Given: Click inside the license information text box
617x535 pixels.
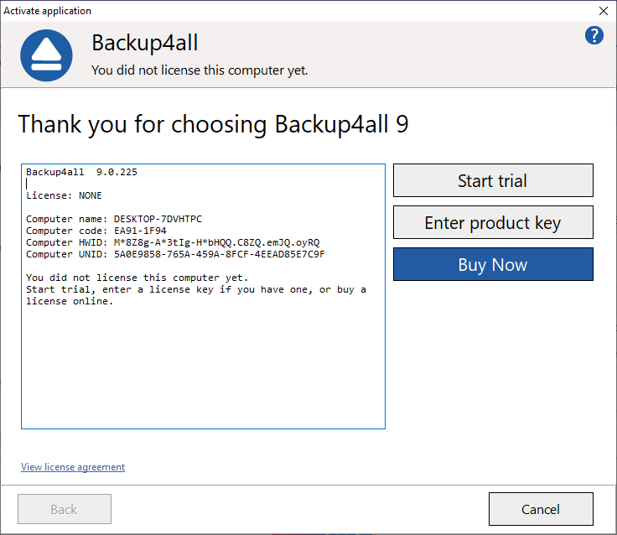Looking at the screenshot, I should pos(203,297).
